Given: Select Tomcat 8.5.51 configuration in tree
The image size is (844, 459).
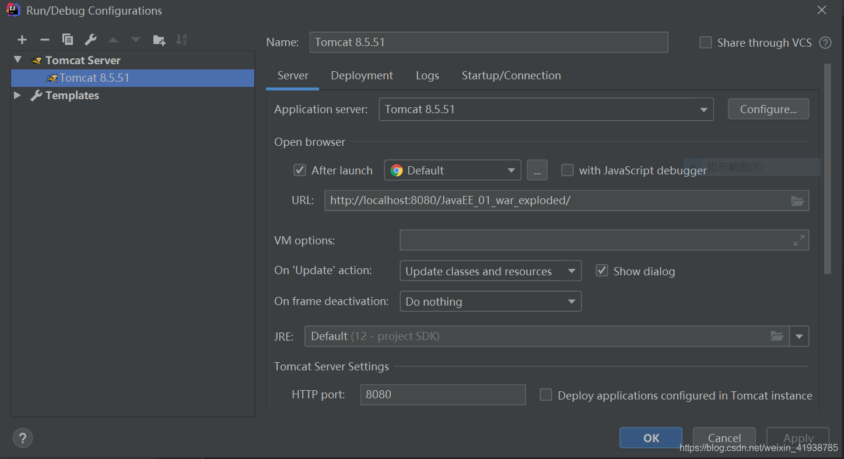Looking at the screenshot, I should pyautogui.click(x=132, y=78).
